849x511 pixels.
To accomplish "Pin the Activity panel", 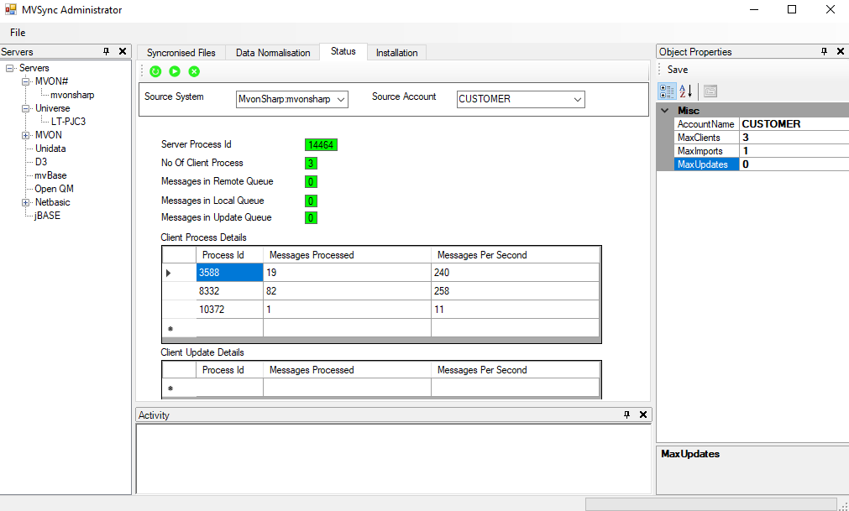I will (627, 415).
